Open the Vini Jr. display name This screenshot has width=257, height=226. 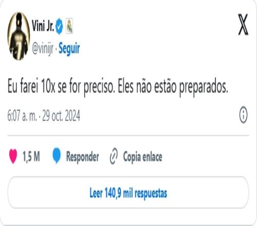pos(43,26)
